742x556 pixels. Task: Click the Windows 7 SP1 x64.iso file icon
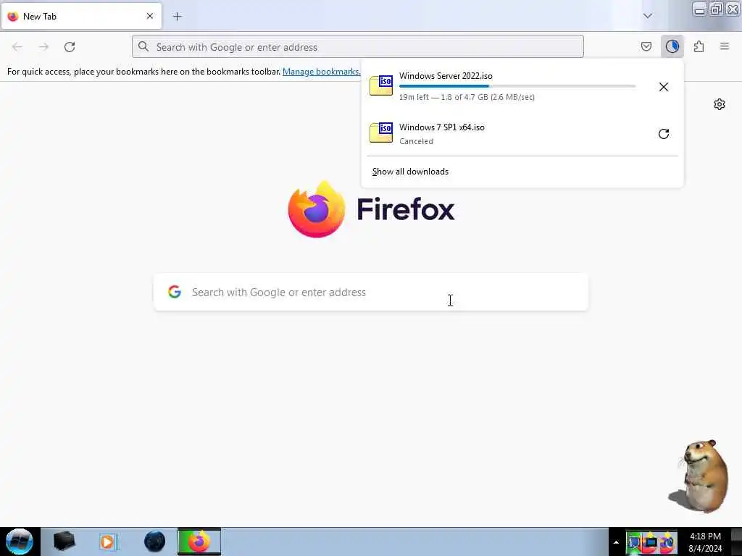point(381,132)
